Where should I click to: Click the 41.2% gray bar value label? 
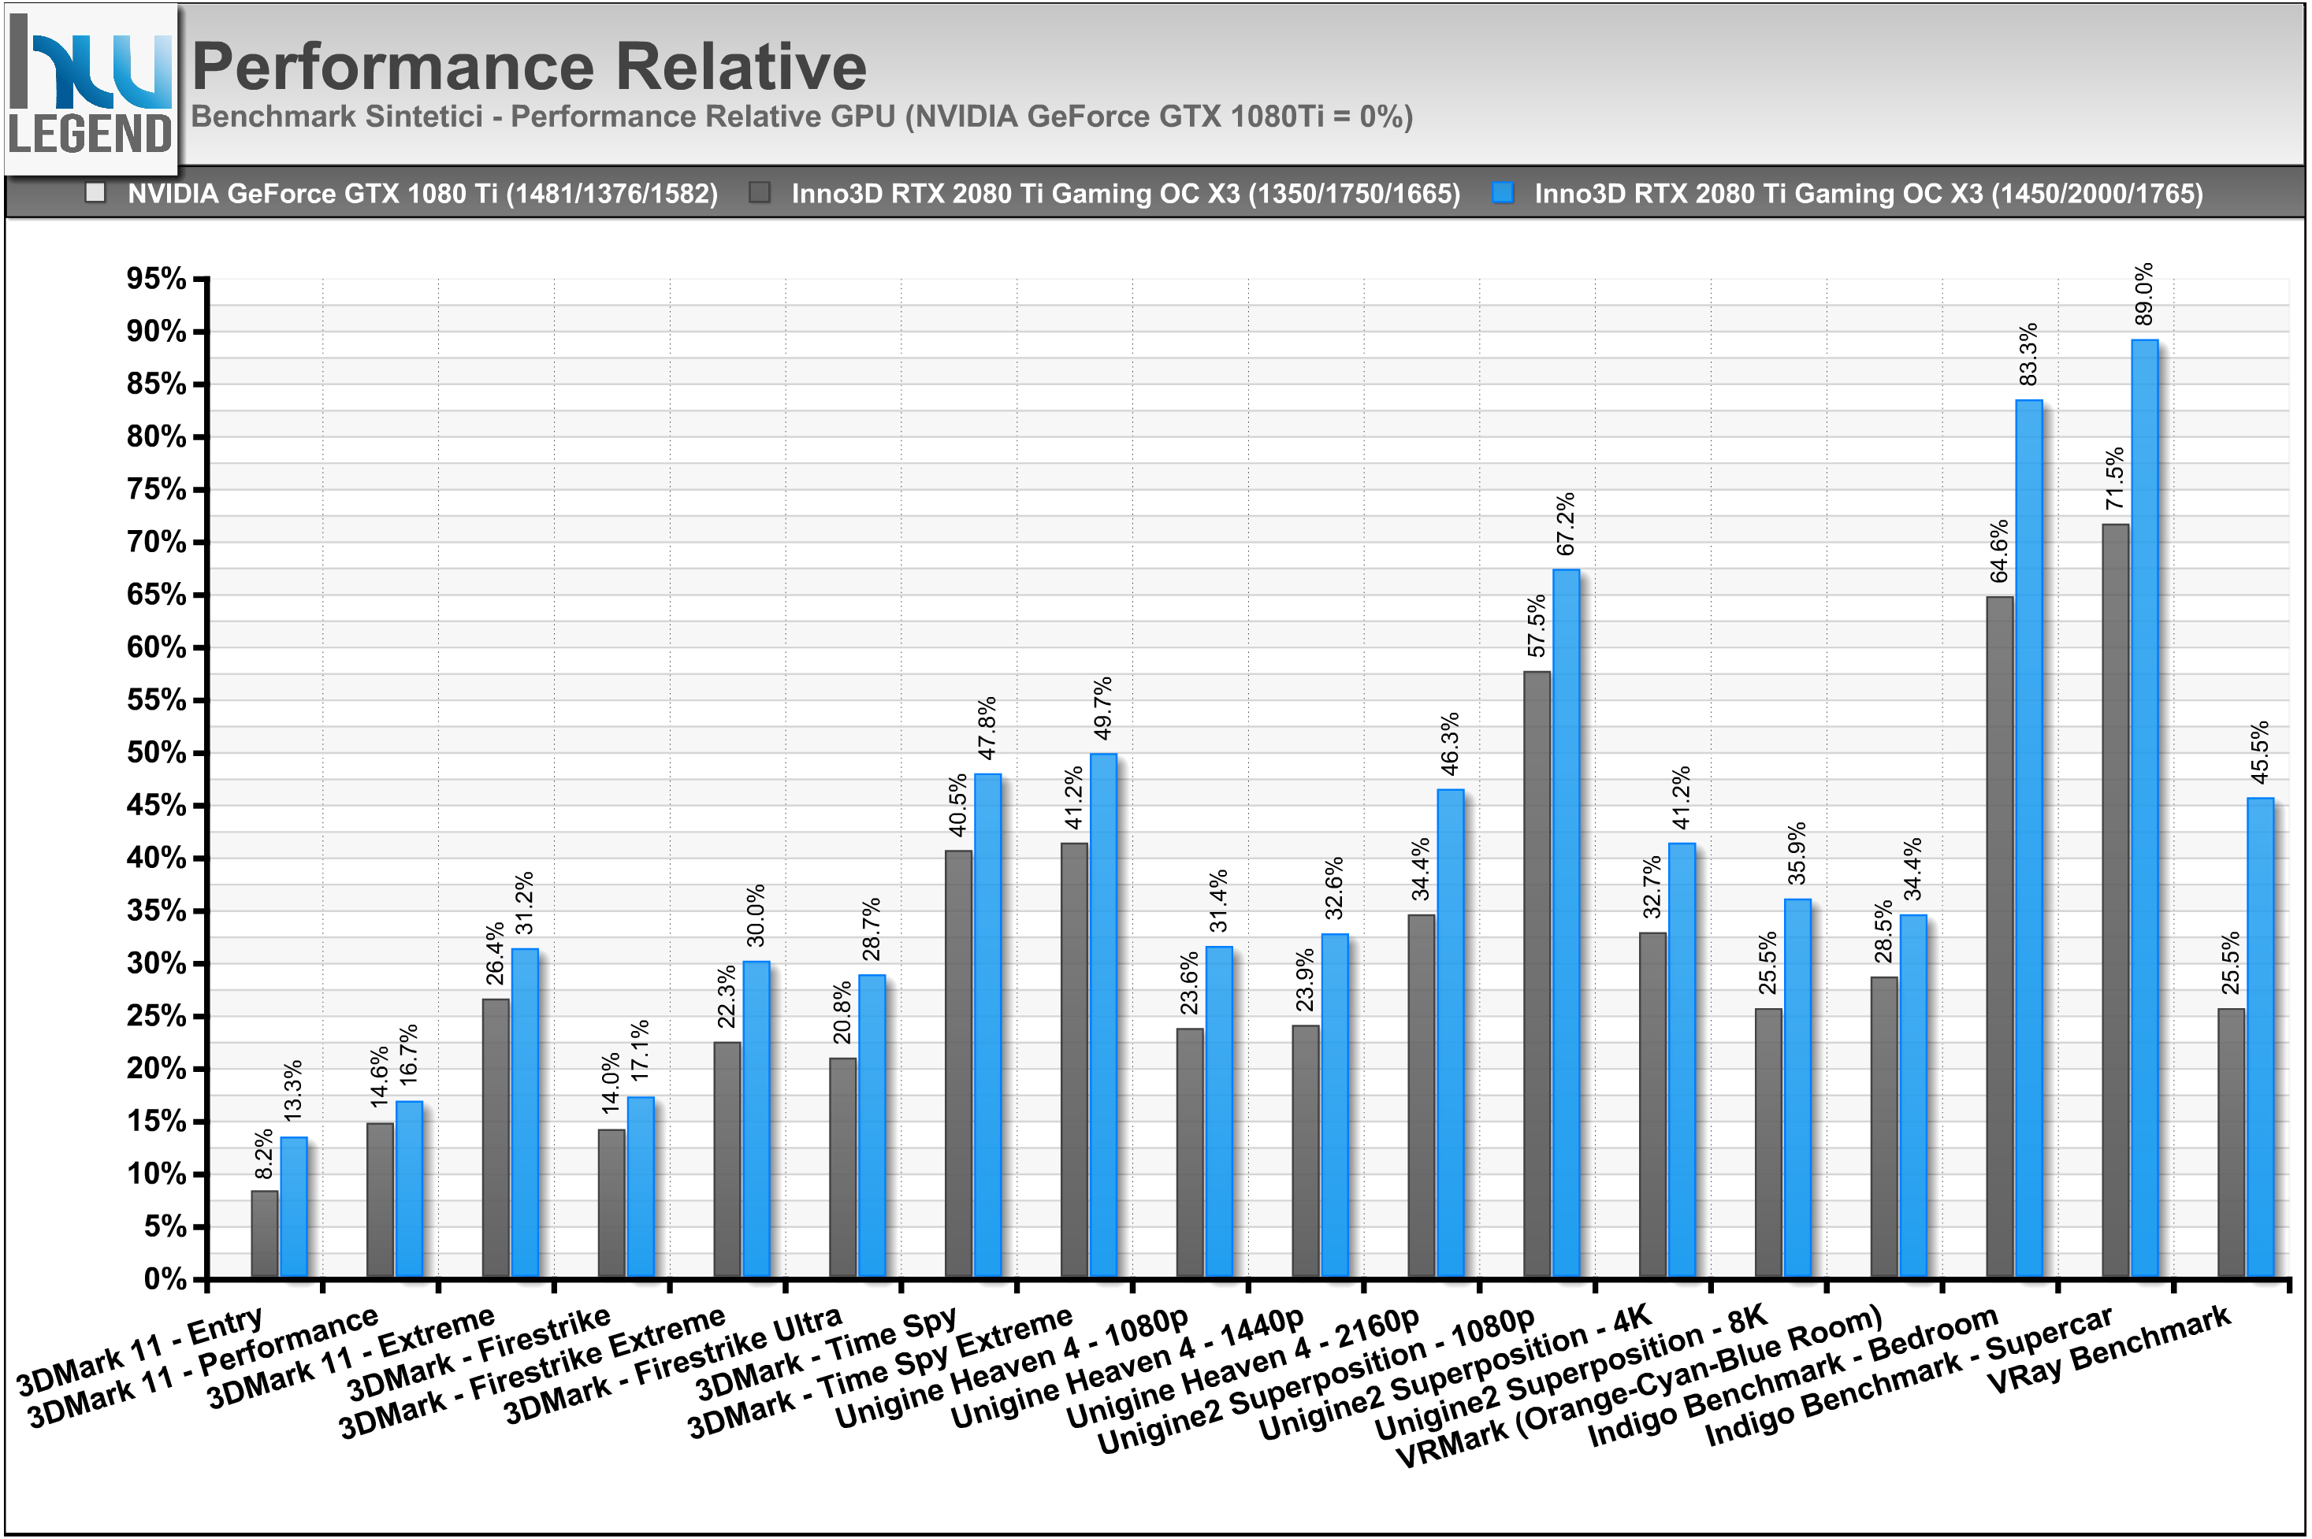[x=1074, y=798]
